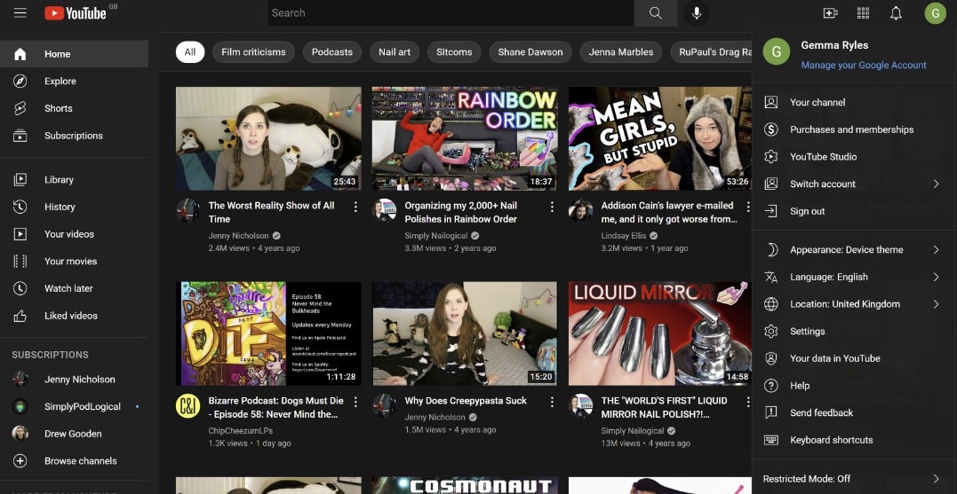
Task: Click the Watch later clock icon
Action: tap(20, 288)
